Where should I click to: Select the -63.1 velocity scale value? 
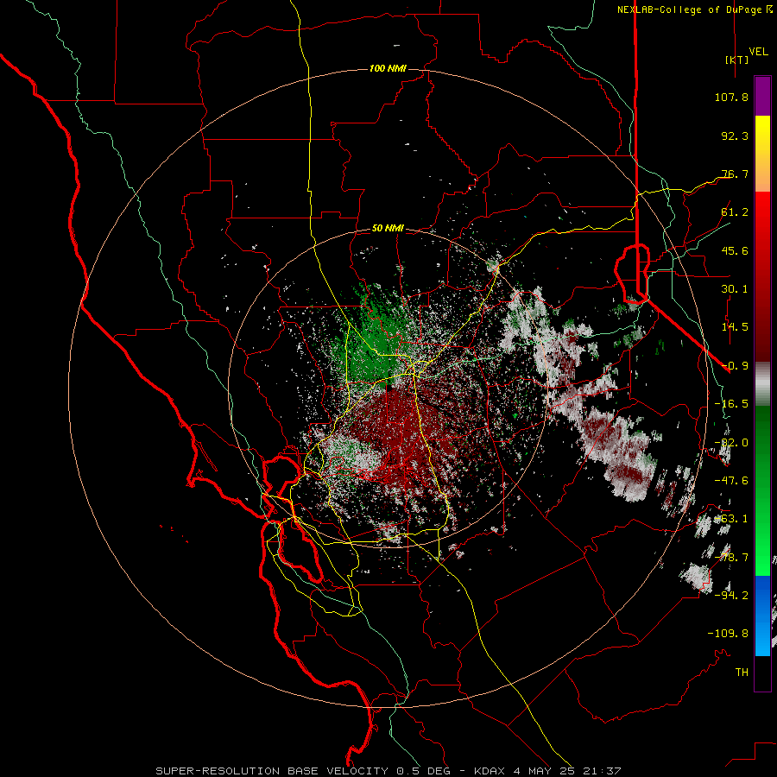(x=731, y=519)
